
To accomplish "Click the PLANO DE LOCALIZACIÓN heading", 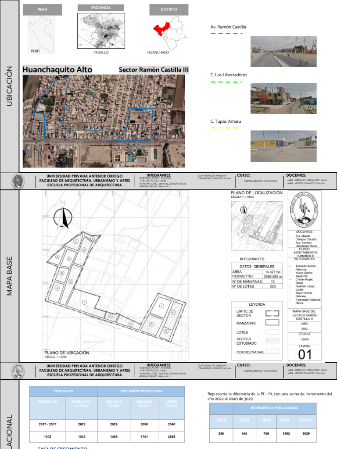I will (256, 193).
